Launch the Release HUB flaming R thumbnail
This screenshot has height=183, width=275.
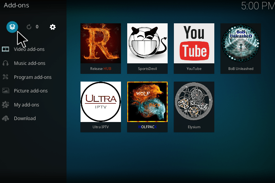click(101, 43)
